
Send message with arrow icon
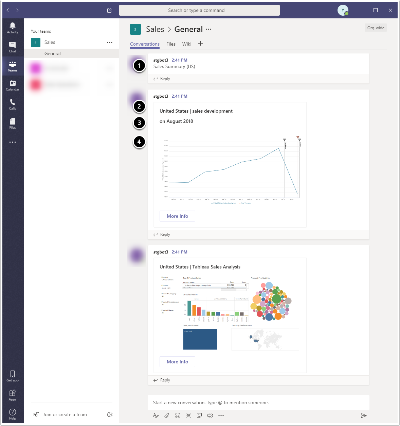[364, 415]
